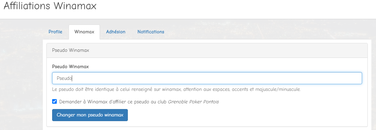
Task: Click the blurred background beside the Profile tab
Action: pyautogui.click(x=21, y=32)
